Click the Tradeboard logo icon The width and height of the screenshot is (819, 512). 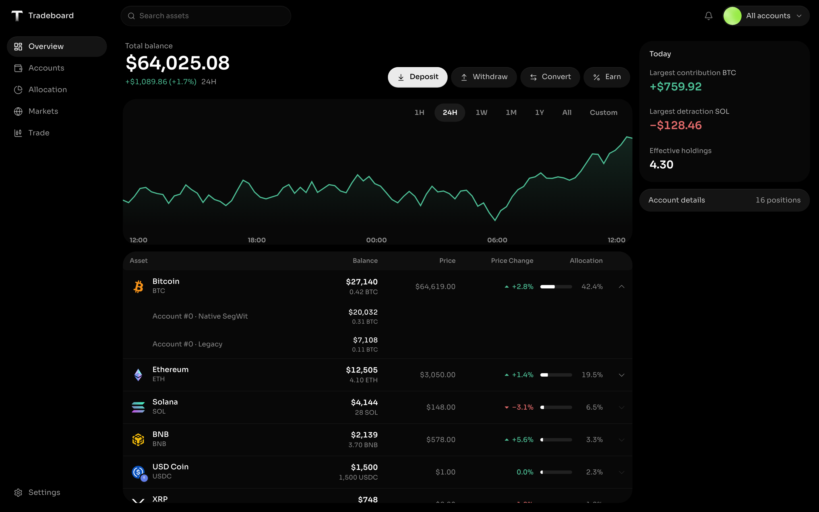point(17,16)
